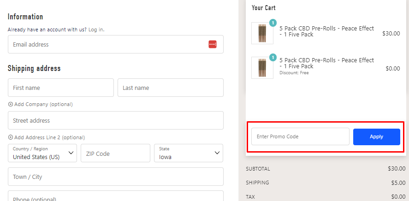The height and width of the screenshot is (201, 409).
Task: Click quantity badge on the free pre-rolls item
Action: pos(273,57)
